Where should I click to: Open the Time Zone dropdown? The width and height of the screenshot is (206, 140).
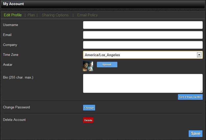143,55
